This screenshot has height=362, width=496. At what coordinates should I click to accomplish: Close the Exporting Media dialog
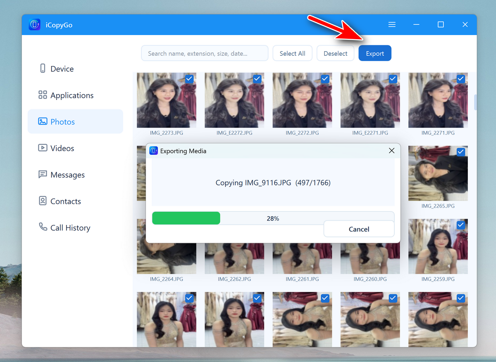392,151
